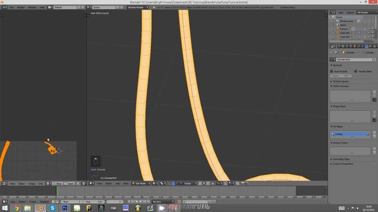This screenshot has height=212, width=378.
Task: Click the Blender logo icon in header
Action: (154, 8)
